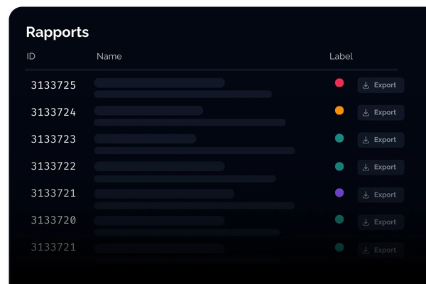Select the orange label dot
Screen dimensions: 426x284
pyautogui.click(x=339, y=111)
